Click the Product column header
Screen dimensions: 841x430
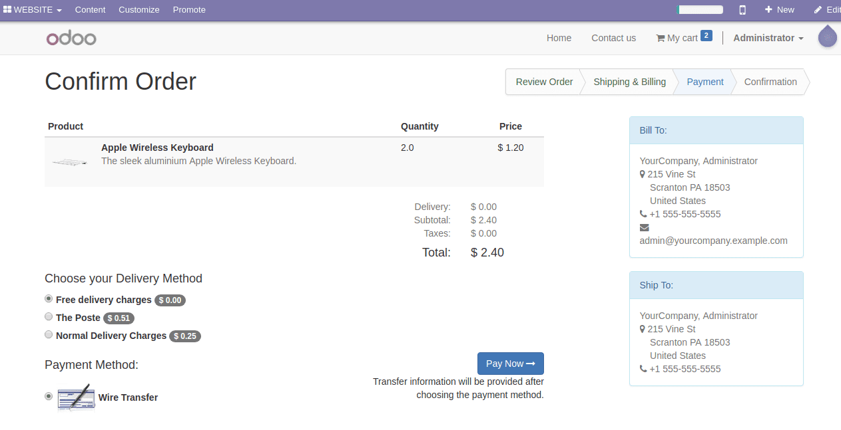coord(66,126)
